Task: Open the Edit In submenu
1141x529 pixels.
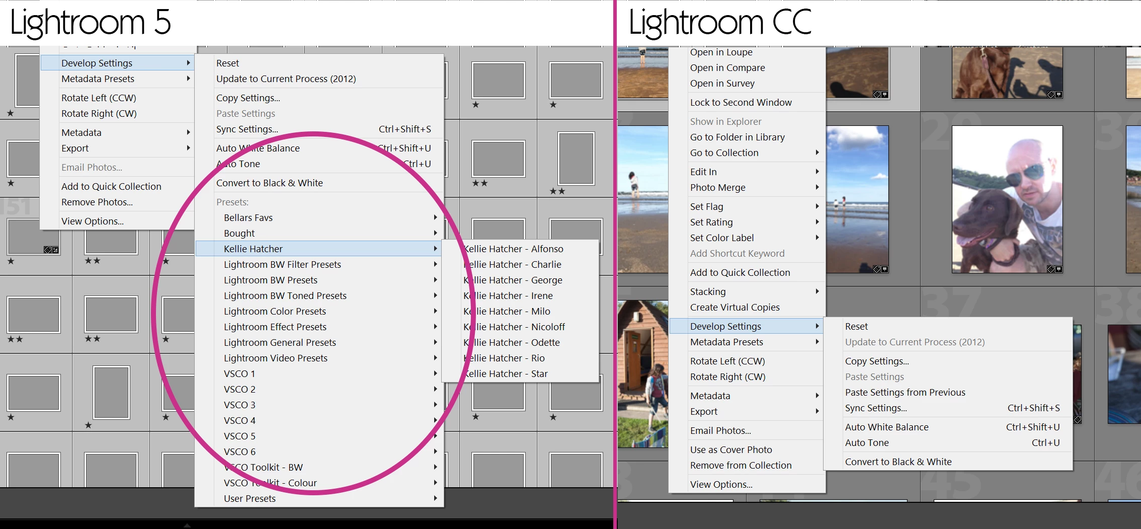Action: (747, 172)
